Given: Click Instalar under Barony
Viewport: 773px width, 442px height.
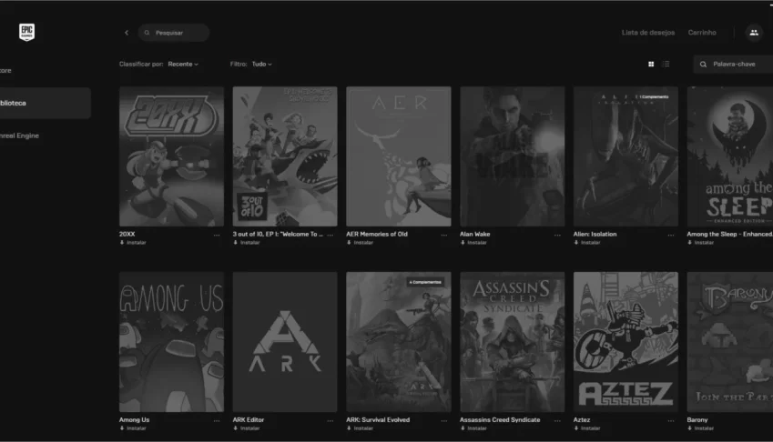Looking at the screenshot, I should pos(700,428).
